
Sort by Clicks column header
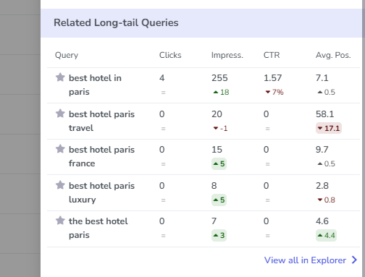tap(170, 55)
